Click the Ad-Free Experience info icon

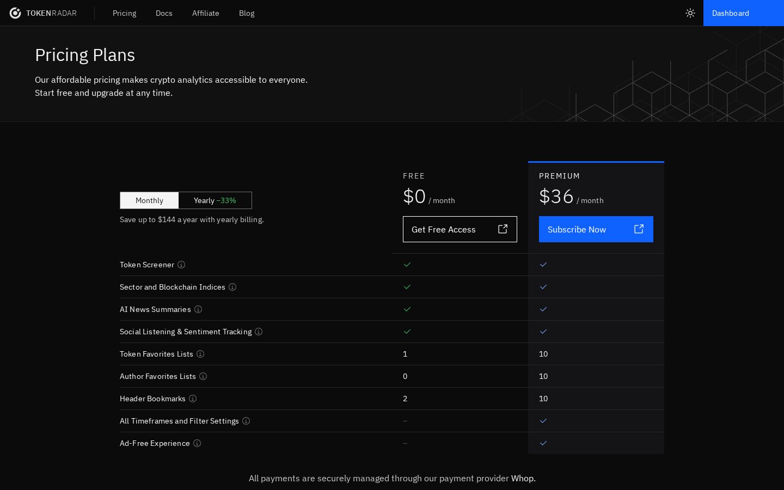click(197, 443)
